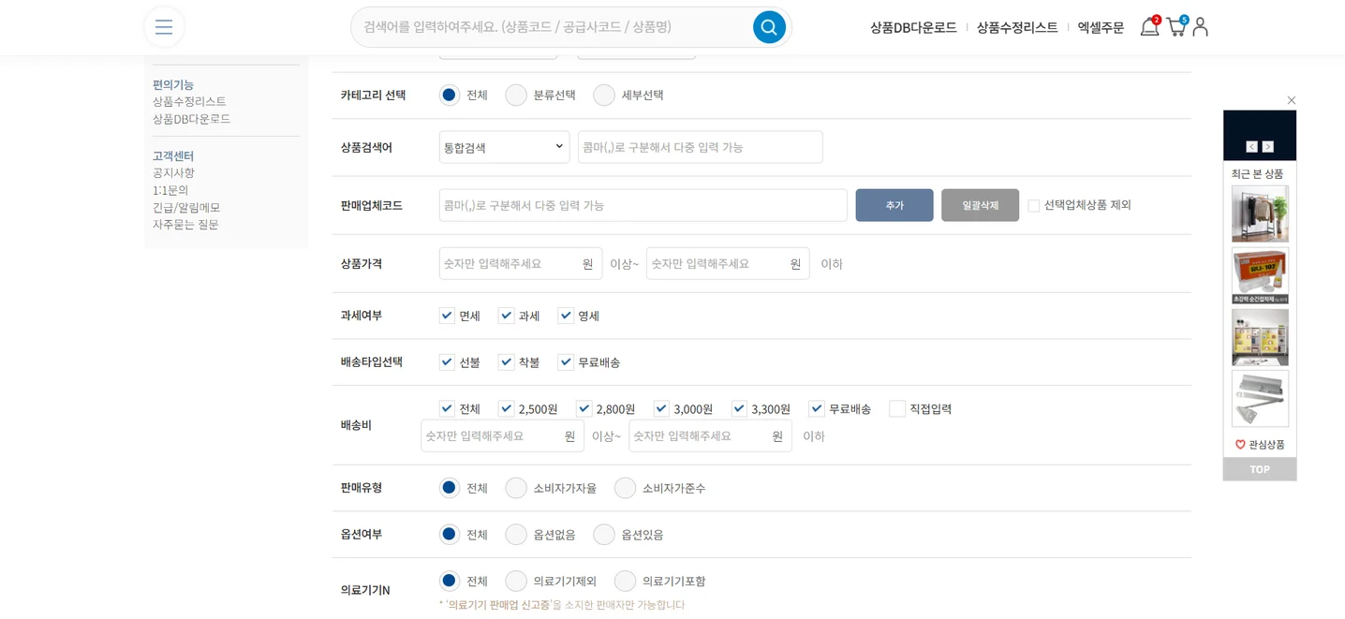The width and height of the screenshot is (1345, 619).
Task: Open the hamburger menu
Action: tap(164, 27)
